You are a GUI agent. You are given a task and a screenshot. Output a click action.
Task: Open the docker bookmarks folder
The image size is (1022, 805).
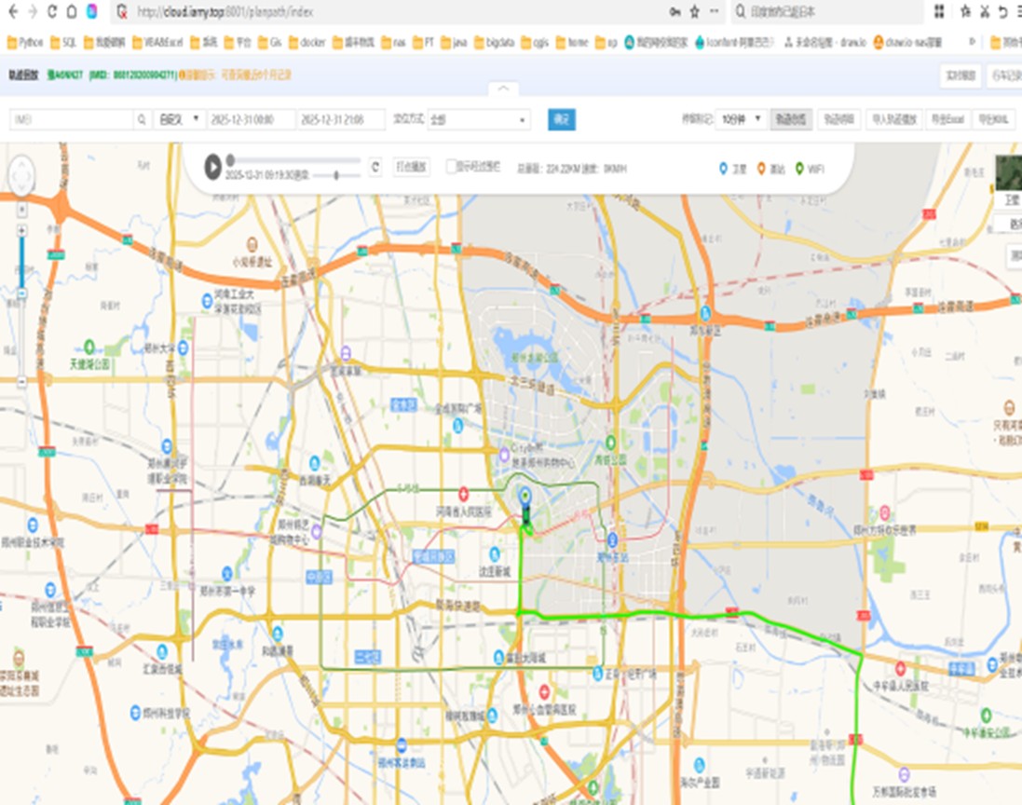pyautogui.click(x=307, y=42)
